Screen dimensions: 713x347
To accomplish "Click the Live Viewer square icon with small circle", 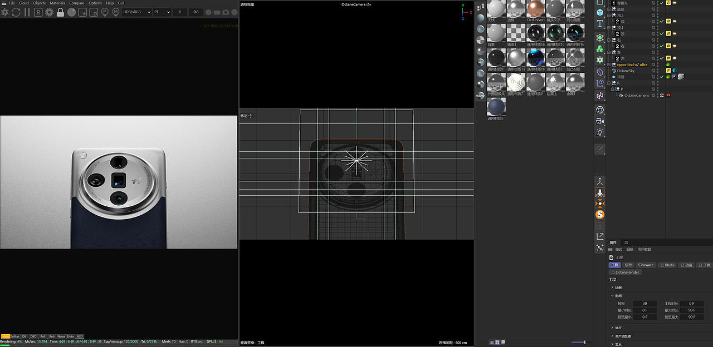I will [x=93, y=12].
